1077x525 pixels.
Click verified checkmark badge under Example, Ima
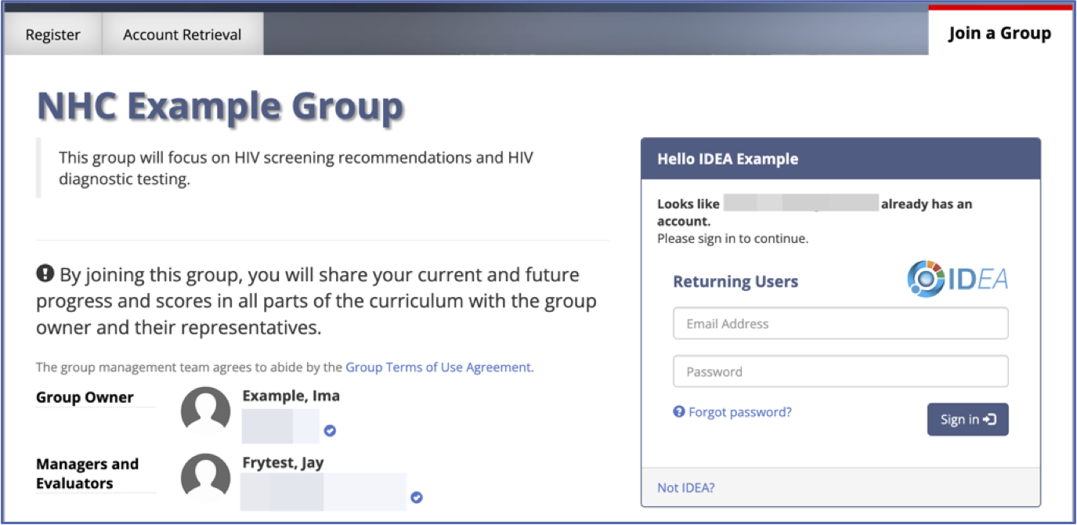point(330,431)
